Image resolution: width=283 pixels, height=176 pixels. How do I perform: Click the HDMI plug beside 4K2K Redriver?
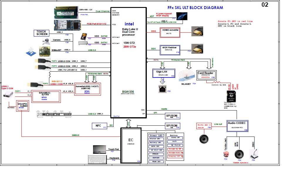(197, 49)
